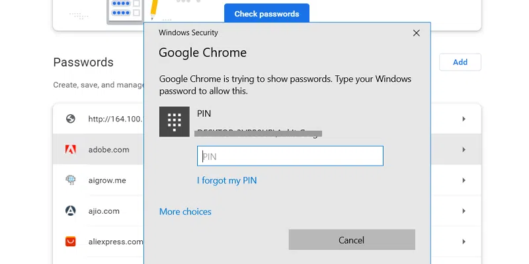Expand the adobe.com password entry arrow
529x264 pixels.
click(x=464, y=150)
